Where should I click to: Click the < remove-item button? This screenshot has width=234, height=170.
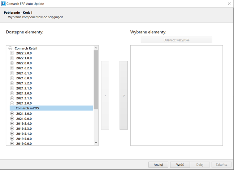click(105, 95)
